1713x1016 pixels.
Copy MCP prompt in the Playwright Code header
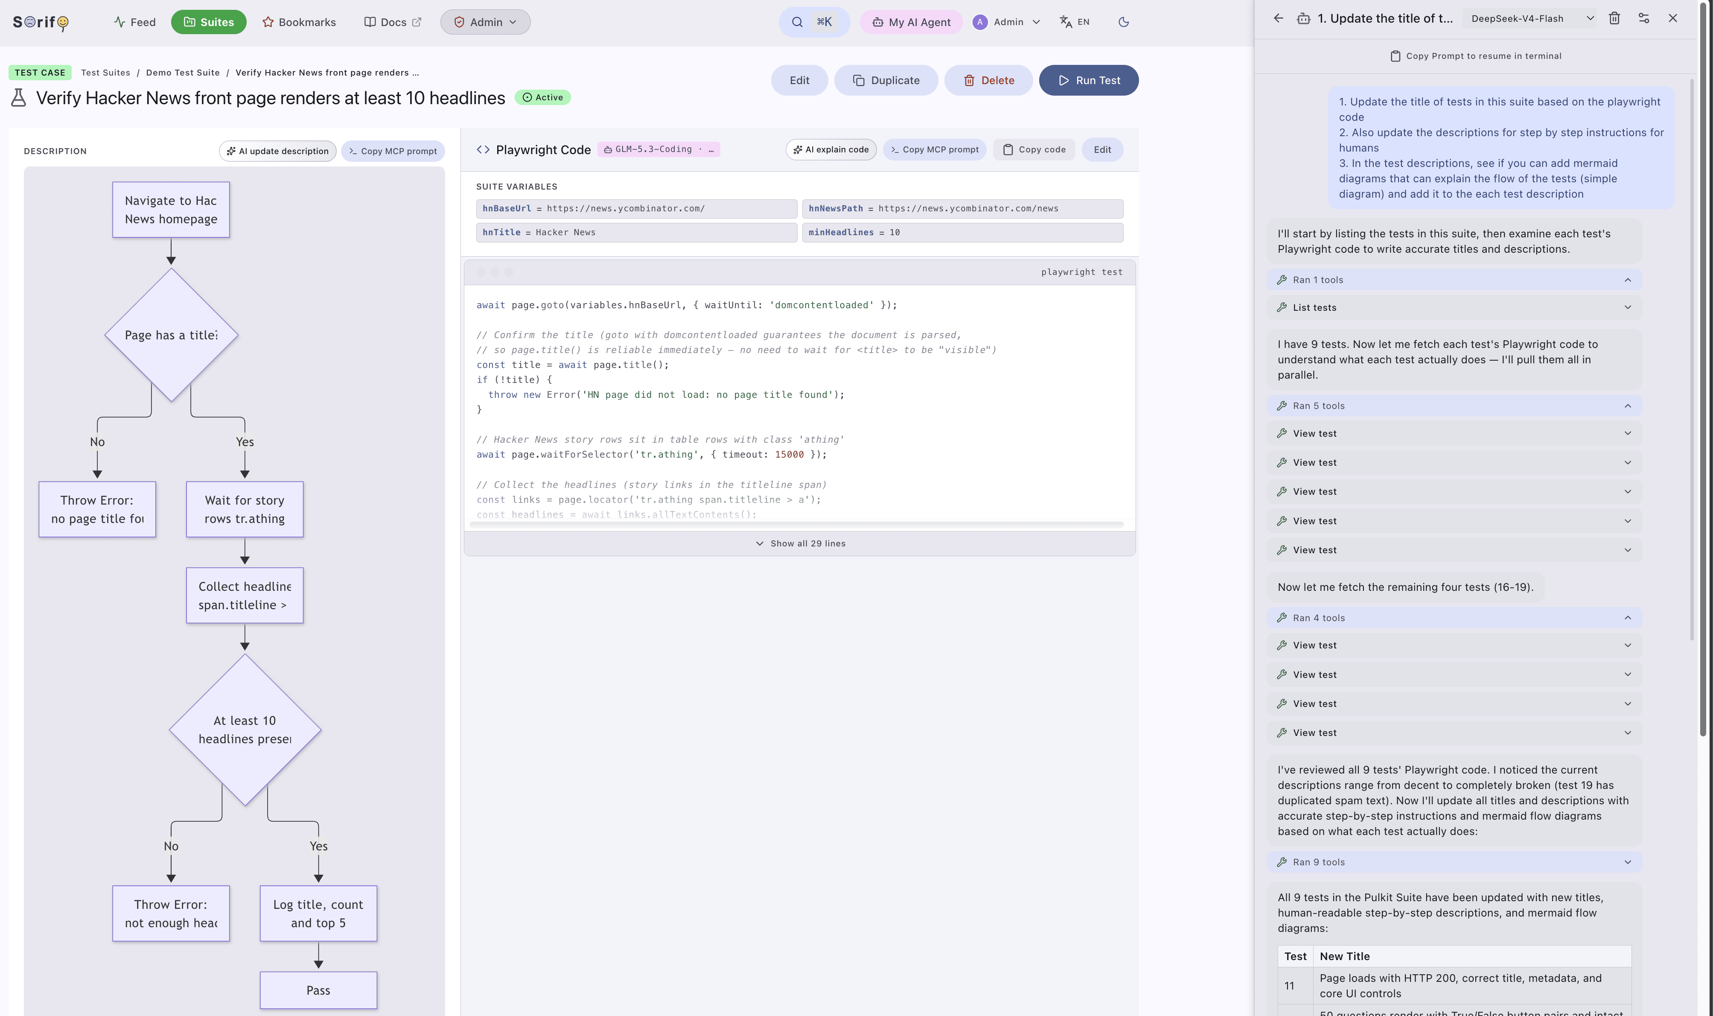point(934,149)
